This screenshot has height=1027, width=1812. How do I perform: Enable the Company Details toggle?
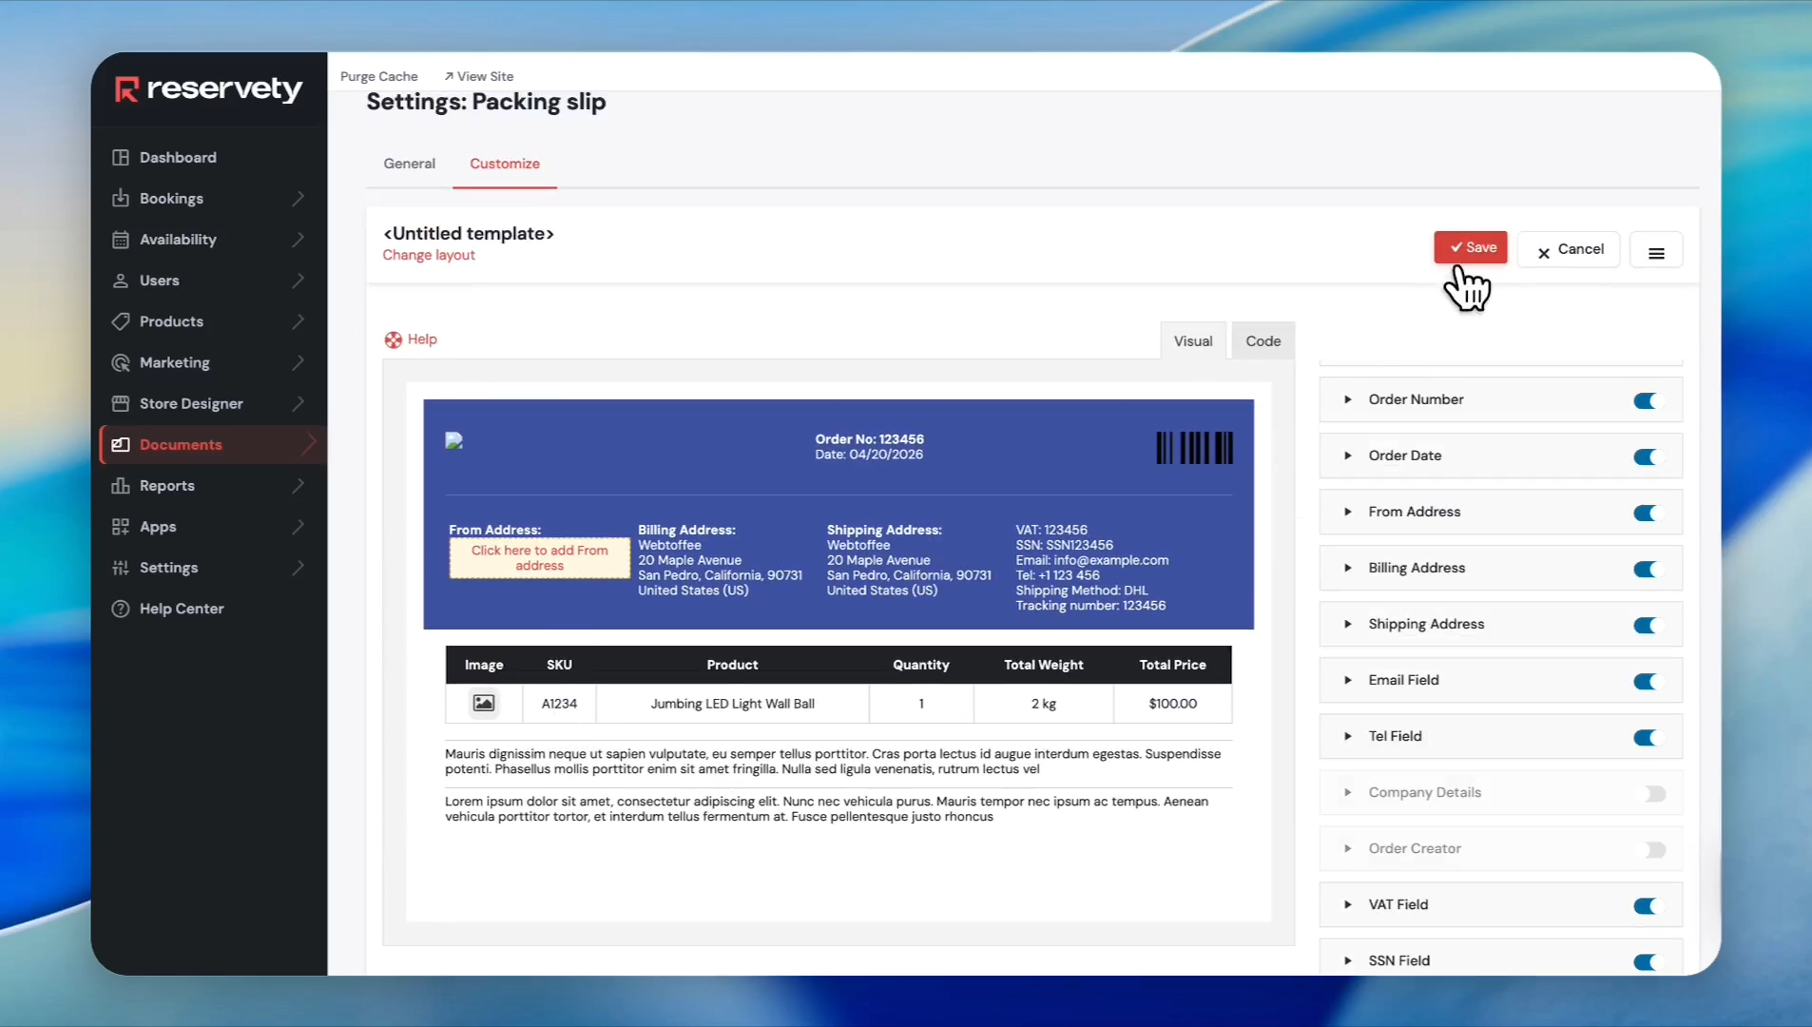(x=1654, y=794)
